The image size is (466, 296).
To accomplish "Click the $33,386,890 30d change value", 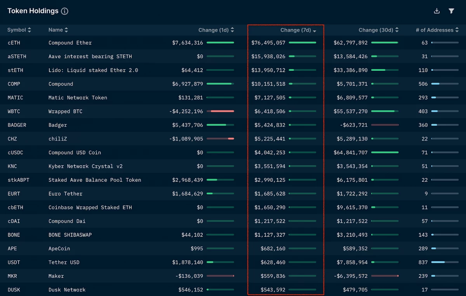I will [x=351, y=70].
